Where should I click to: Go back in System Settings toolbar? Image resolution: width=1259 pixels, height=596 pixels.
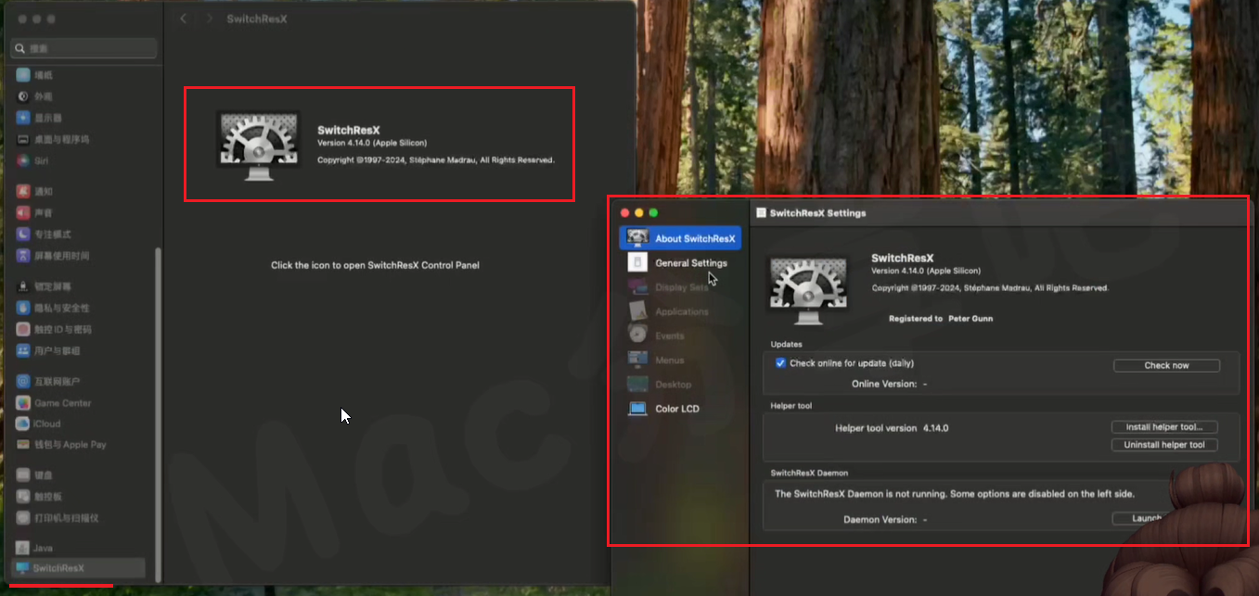click(x=184, y=19)
